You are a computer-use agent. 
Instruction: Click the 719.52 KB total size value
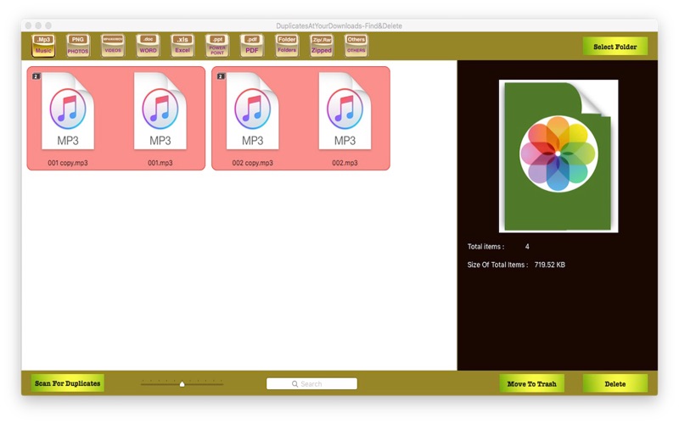tap(549, 265)
